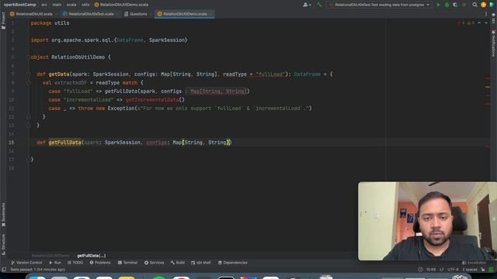
Task: Open the Terminal tool window
Action: tap(127, 263)
